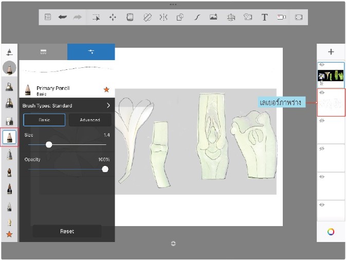Viewport: 346px width, 260px height.
Task: Activate the Select tool
Action: [96, 17]
